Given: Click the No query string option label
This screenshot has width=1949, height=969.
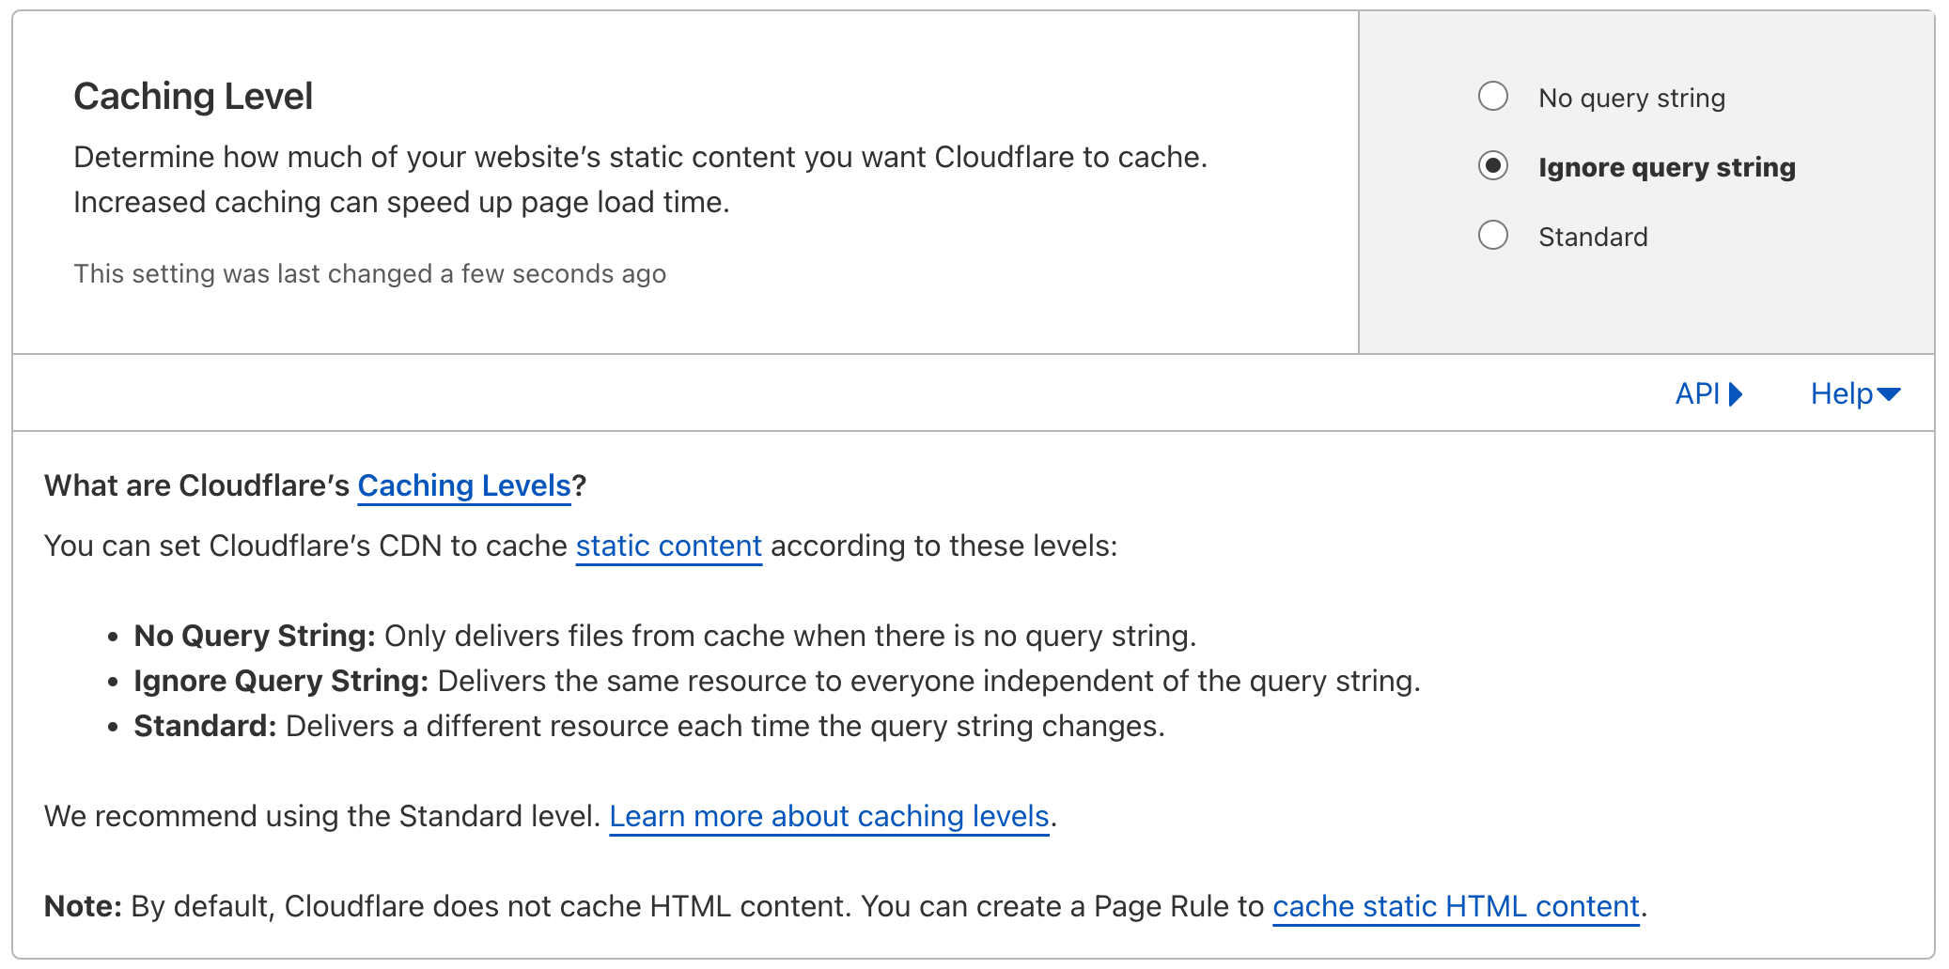Looking at the screenshot, I should [x=1631, y=98].
